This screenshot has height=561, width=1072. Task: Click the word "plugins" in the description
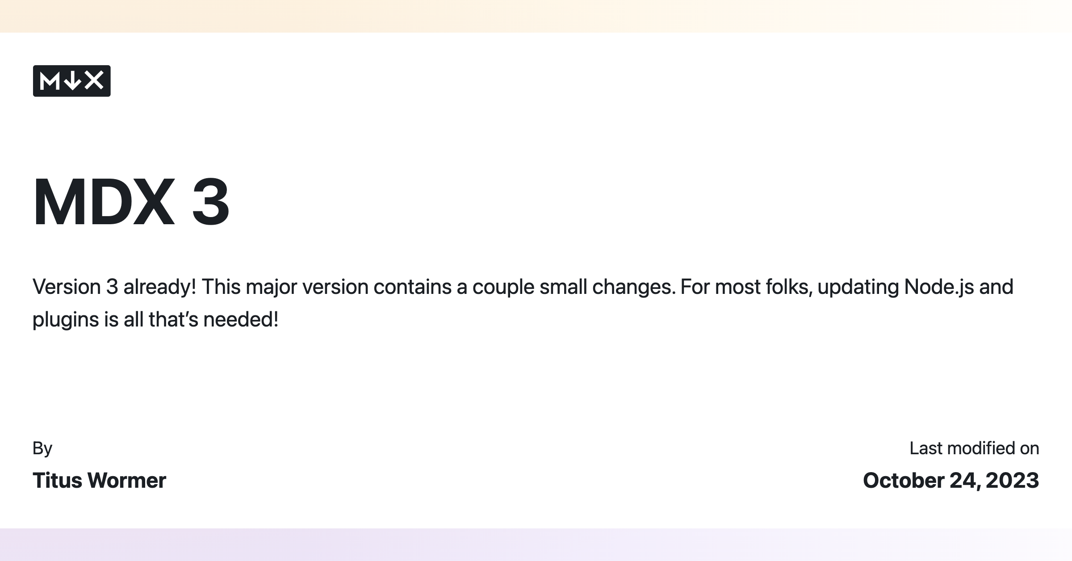[x=65, y=320]
